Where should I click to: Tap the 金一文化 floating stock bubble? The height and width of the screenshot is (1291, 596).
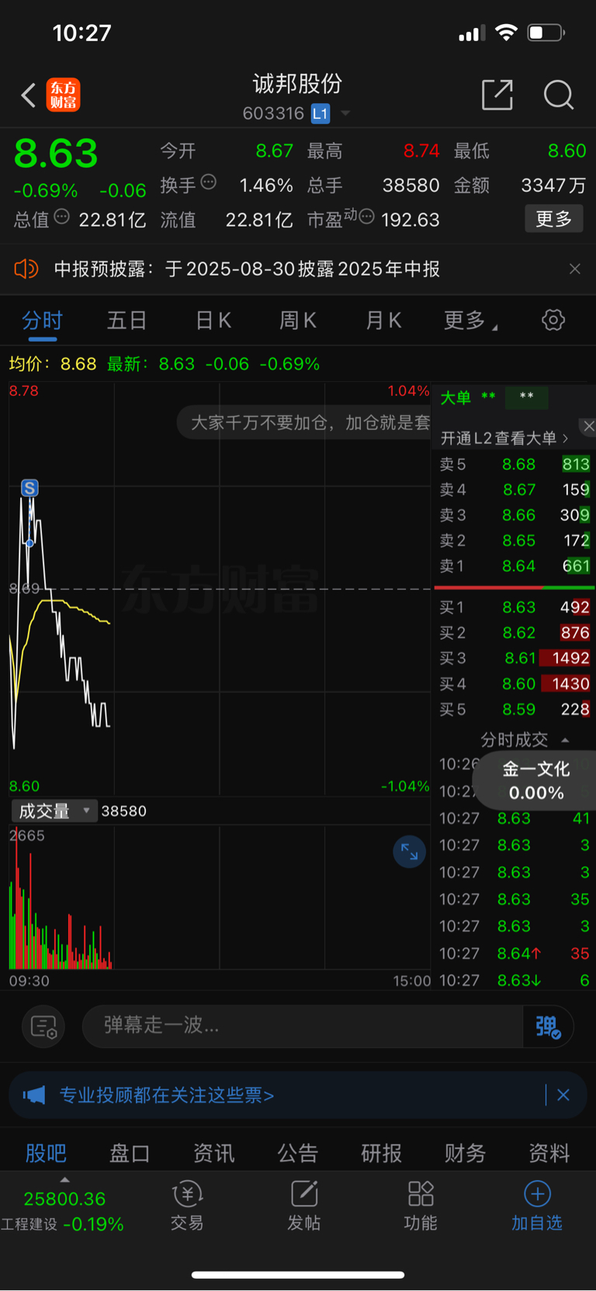point(535,781)
